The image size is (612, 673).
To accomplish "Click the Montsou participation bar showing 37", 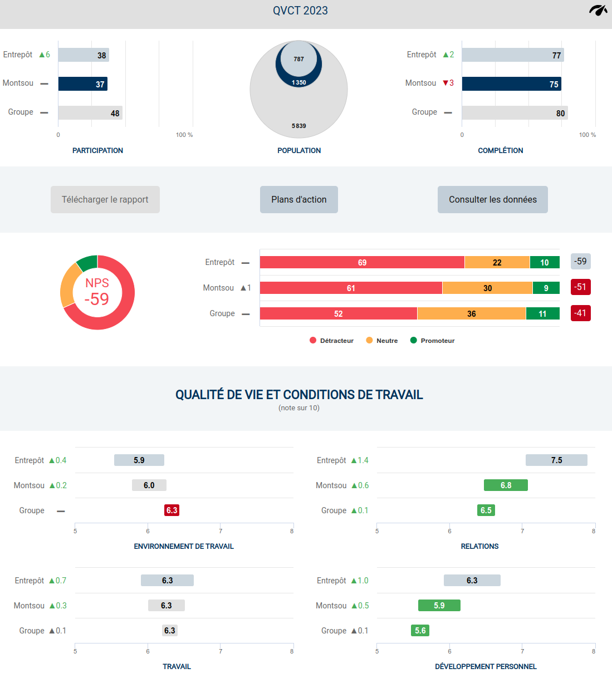I will point(83,84).
